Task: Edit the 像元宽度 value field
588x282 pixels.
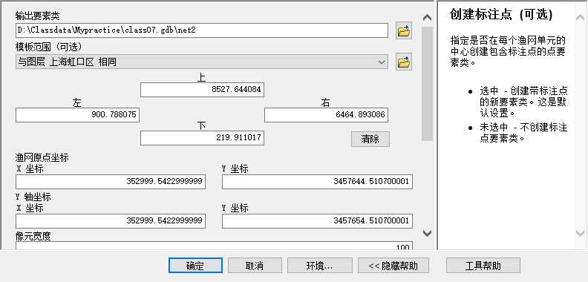Action: pos(214,246)
